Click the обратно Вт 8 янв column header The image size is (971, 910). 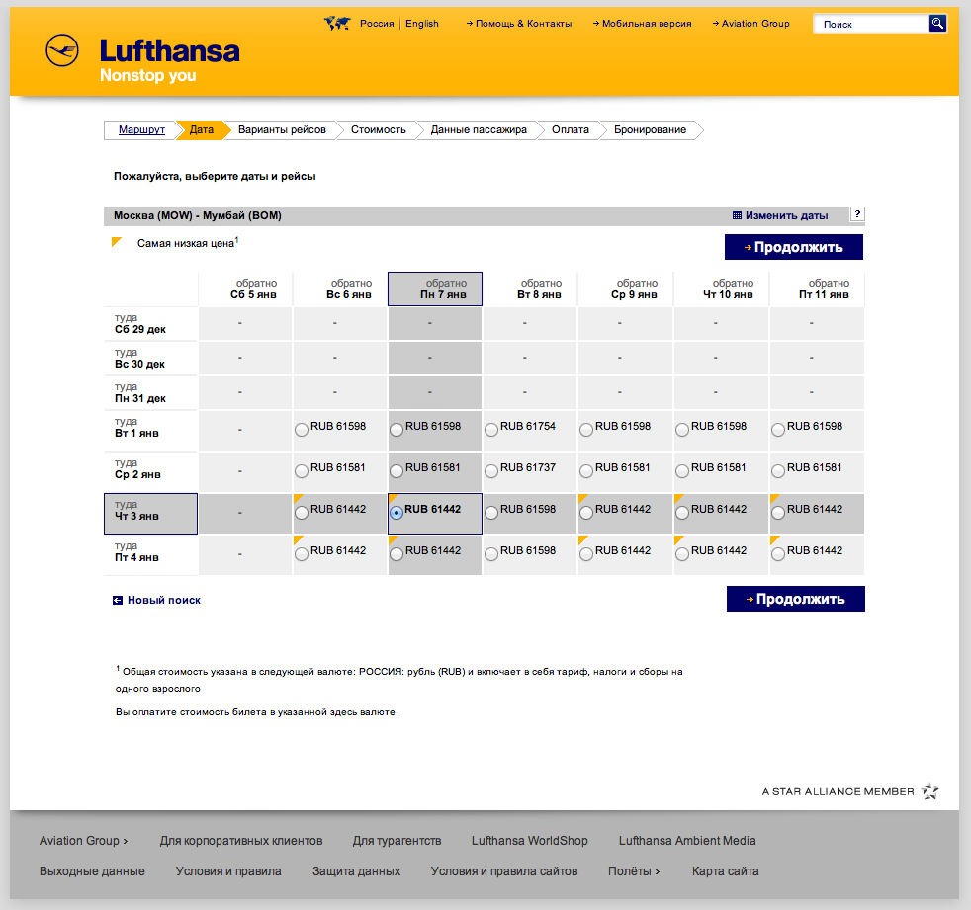pyautogui.click(x=530, y=289)
